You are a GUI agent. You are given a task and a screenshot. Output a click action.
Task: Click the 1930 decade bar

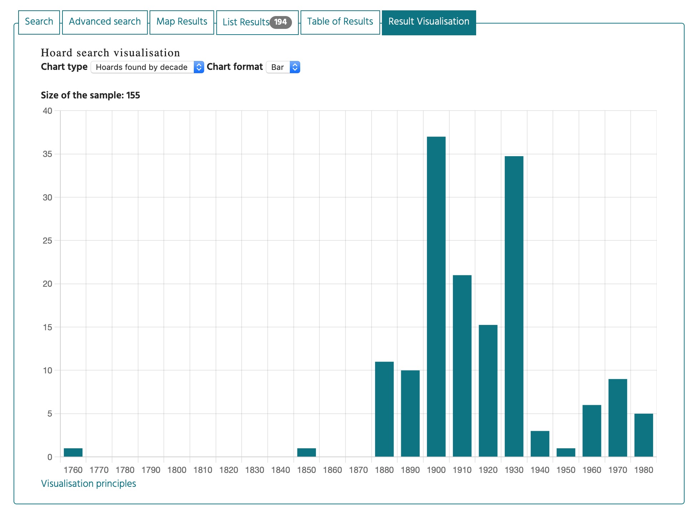click(514, 306)
